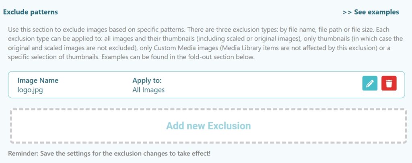The height and width of the screenshot is (163, 412).
Task: Open the See examples link
Action: 376,12
